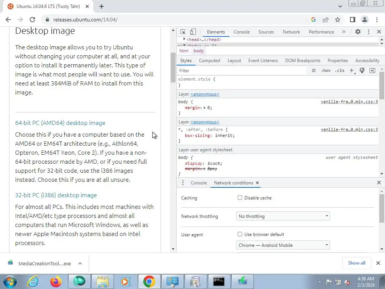Toggle CSS layers view icon
Screen dimensions: 385x289
(x=314, y=70)
